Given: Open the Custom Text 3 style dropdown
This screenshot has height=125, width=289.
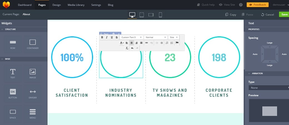Looking at the screenshot, I should 131,37.
